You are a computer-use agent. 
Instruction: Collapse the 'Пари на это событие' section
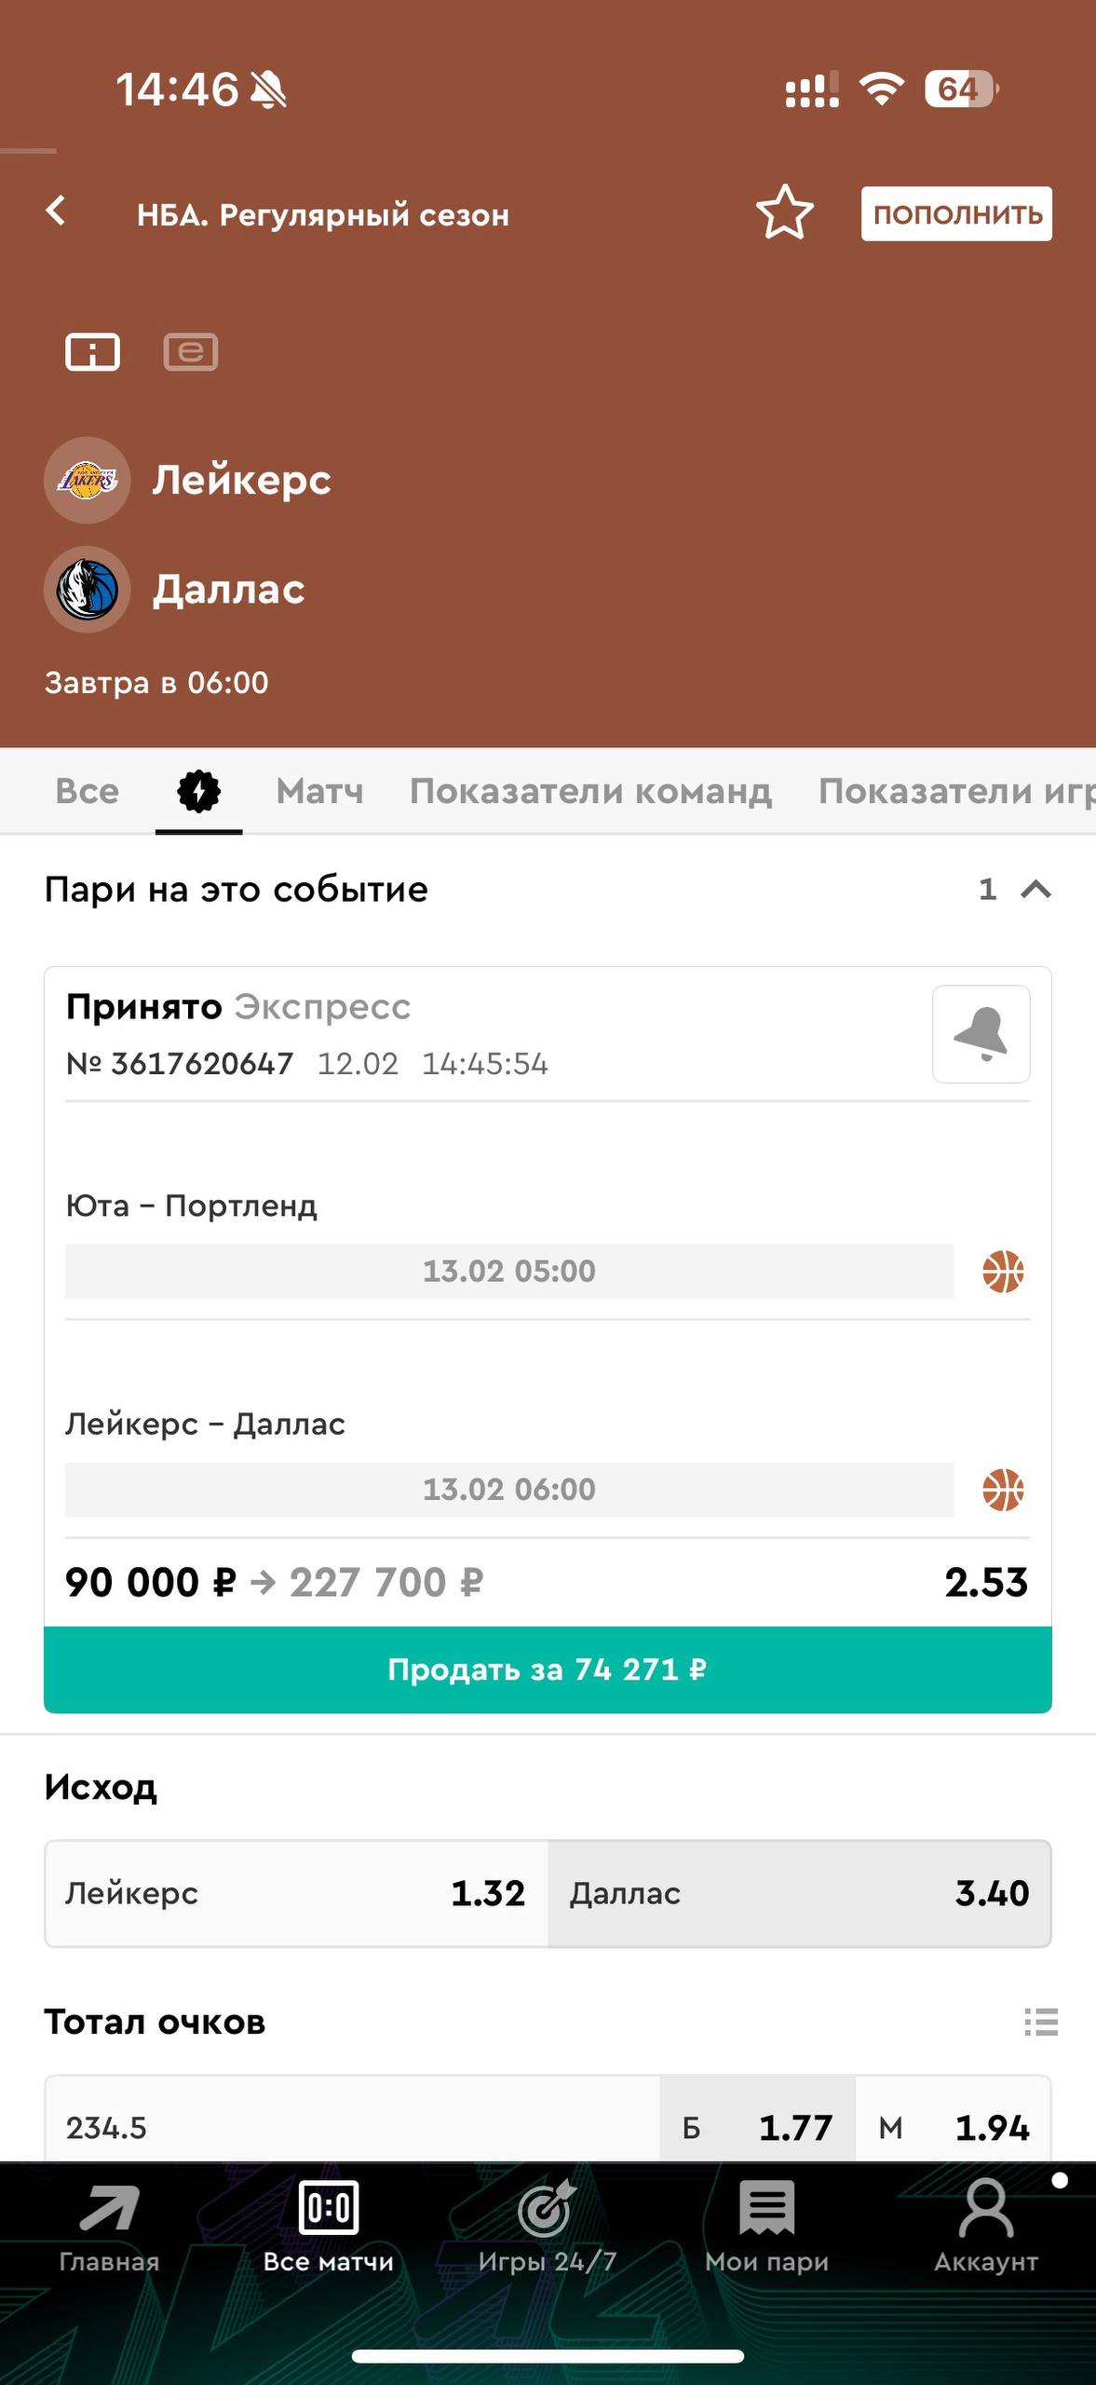click(1035, 890)
